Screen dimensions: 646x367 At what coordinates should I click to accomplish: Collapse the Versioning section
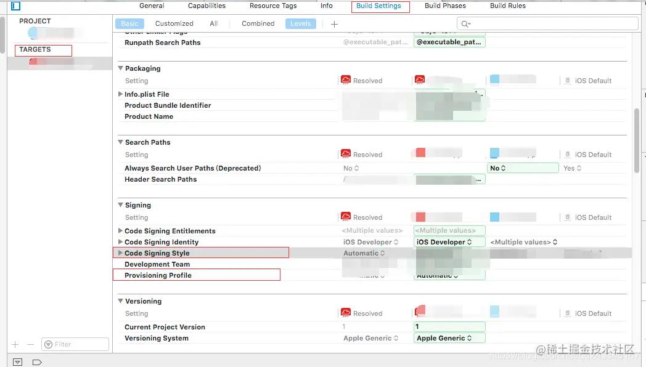pyautogui.click(x=121, y=301)
